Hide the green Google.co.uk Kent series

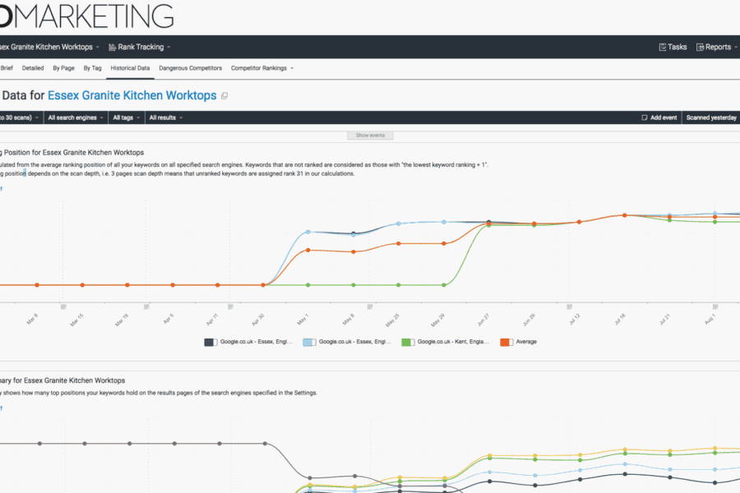point(407,342)
